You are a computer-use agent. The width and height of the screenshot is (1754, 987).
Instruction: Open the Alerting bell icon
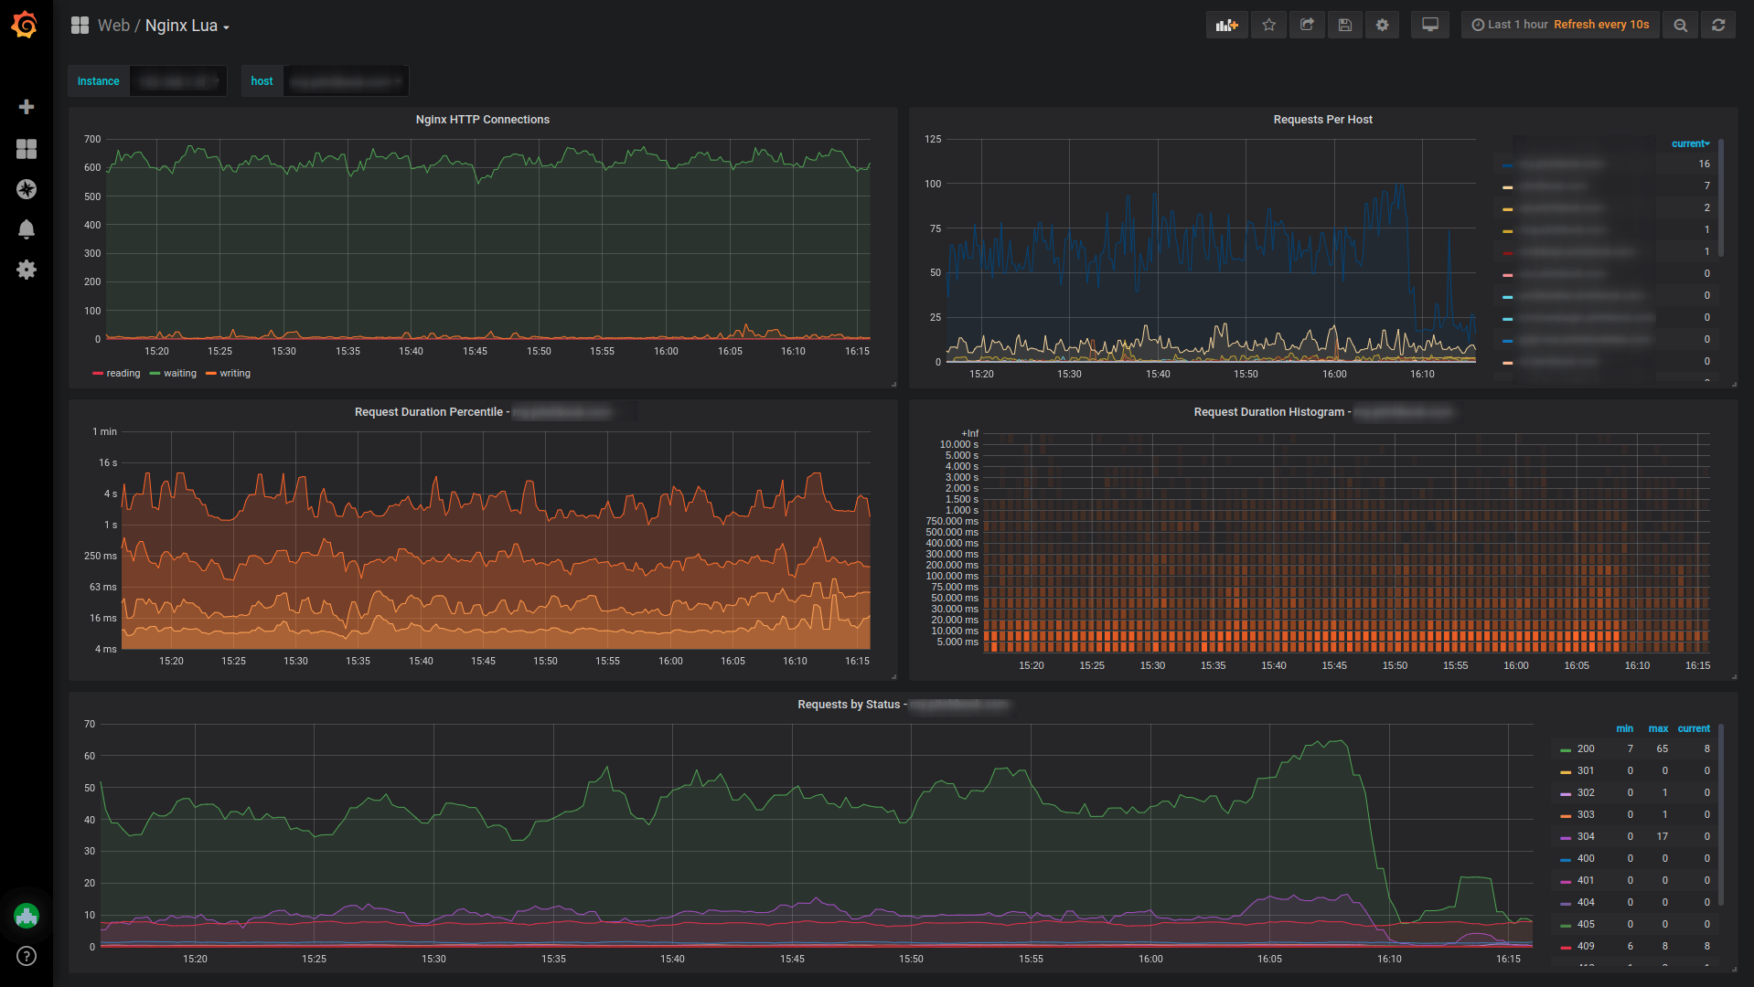(27, 229)
